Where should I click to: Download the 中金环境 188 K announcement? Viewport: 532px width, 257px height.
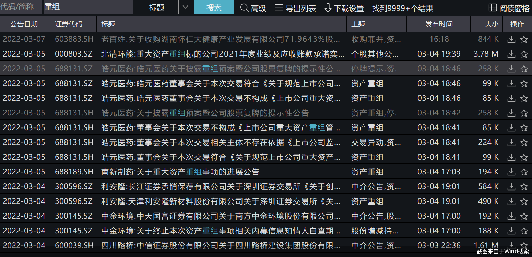coord(511,231)
